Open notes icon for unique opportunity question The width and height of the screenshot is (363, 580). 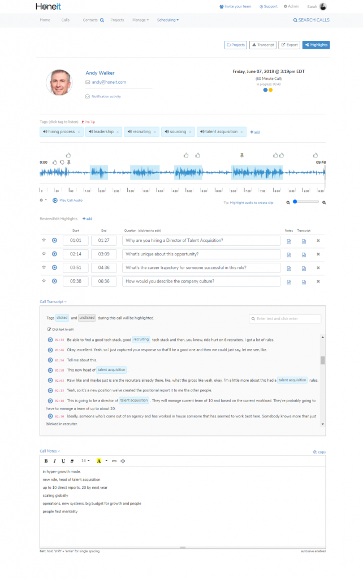coord(289,255)
